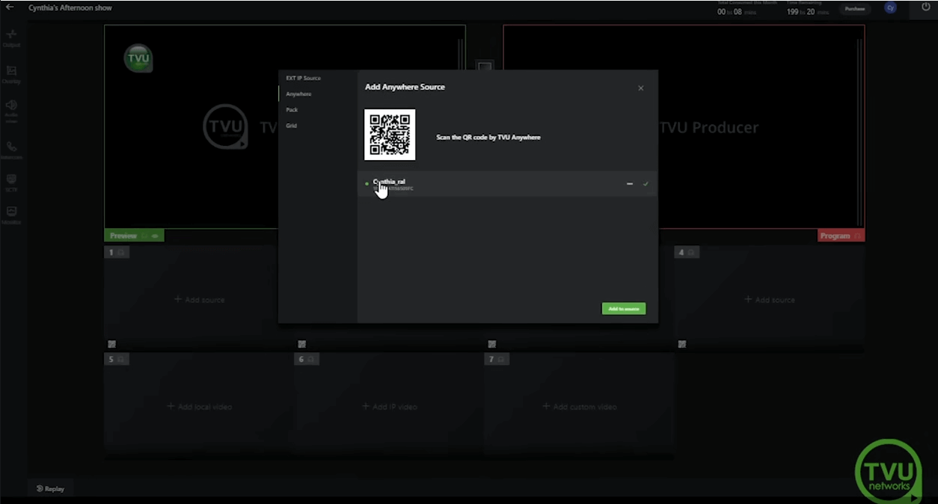Click 'Scan the QR code by TVU Anywhere' text
This screenshot has height=504, width=938.
click(488, 138)
